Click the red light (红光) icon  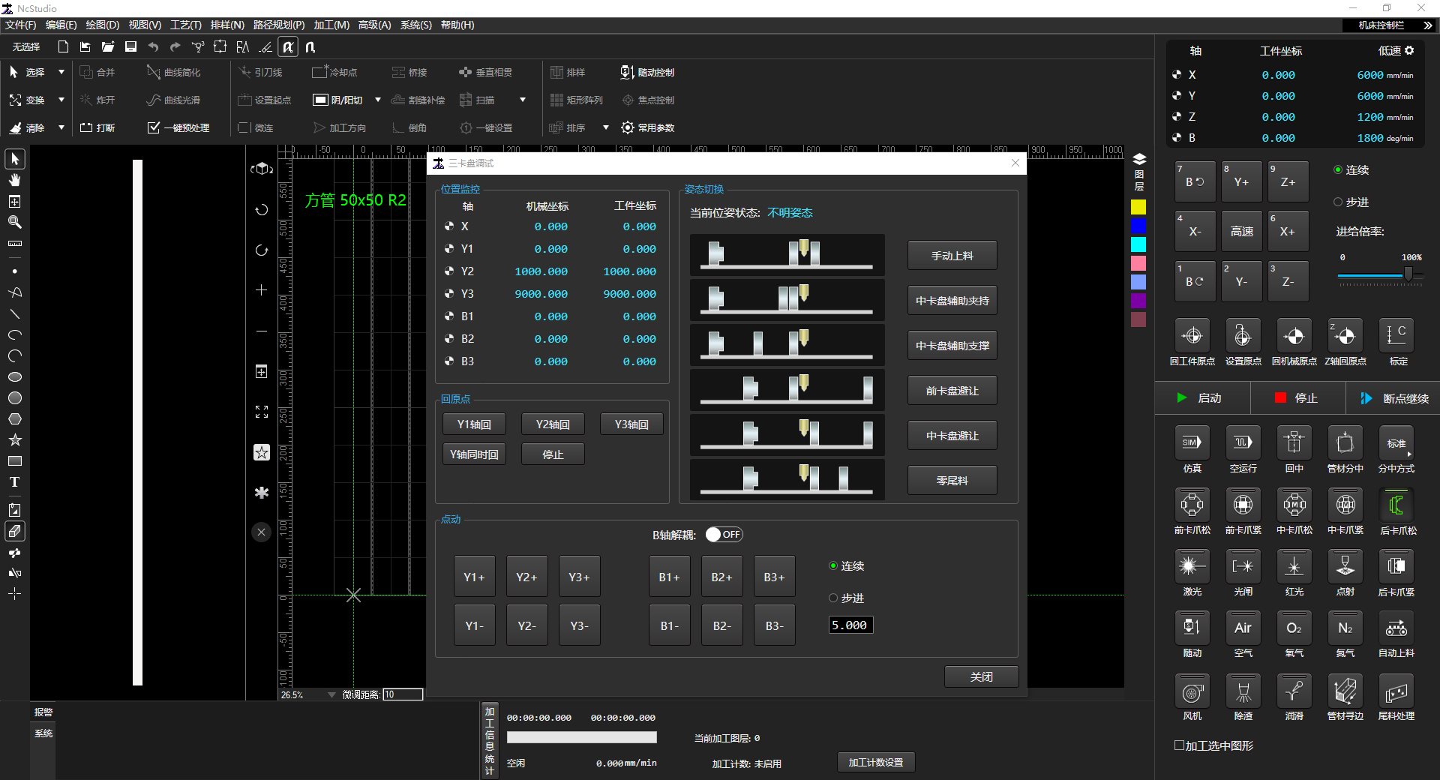tap(1294, 567)
